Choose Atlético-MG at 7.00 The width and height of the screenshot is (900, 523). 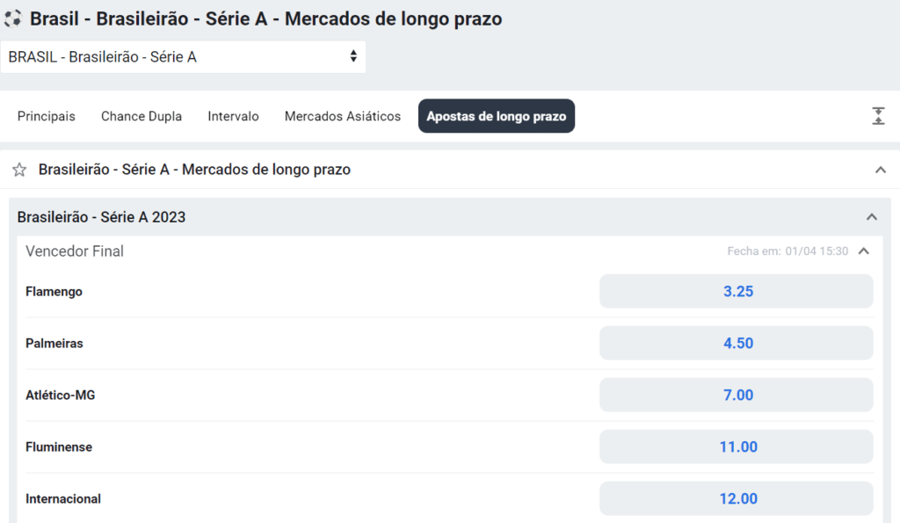point(737,395)
